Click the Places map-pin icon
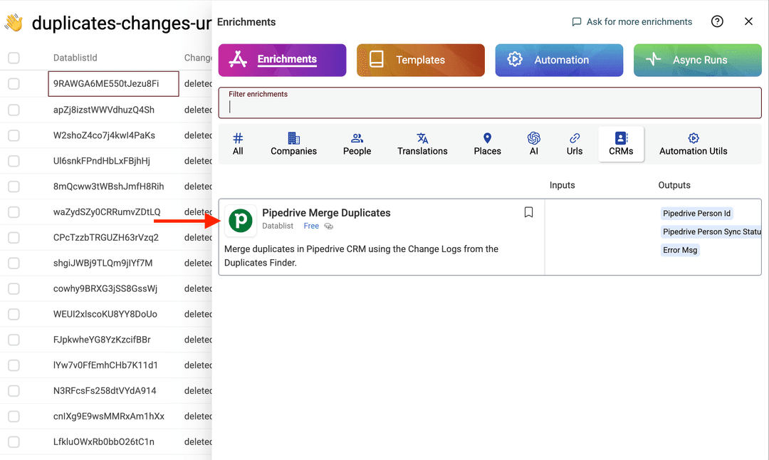The width and height of the screenshot is (769, 460). pos(487,138)
